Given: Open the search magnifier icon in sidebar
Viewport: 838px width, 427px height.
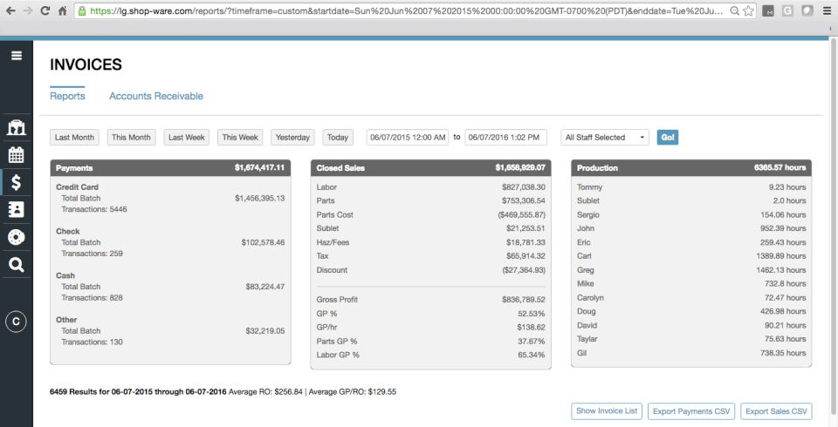Looking at the screenshot, I should 16,265.
